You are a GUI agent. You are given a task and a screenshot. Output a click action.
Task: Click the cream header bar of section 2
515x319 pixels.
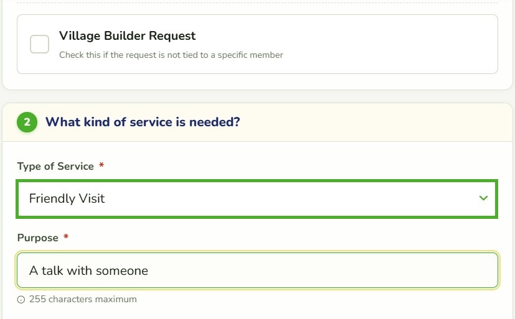(361, 123)
